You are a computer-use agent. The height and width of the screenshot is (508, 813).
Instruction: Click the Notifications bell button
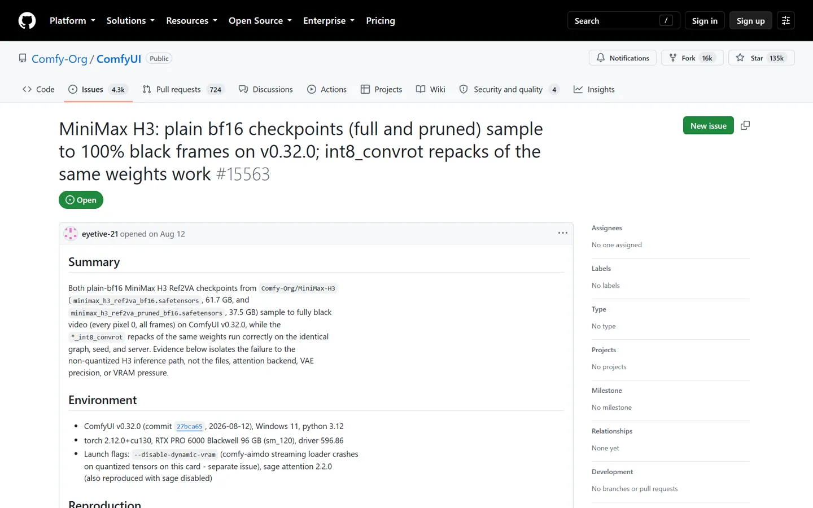(x=623, y=58)
